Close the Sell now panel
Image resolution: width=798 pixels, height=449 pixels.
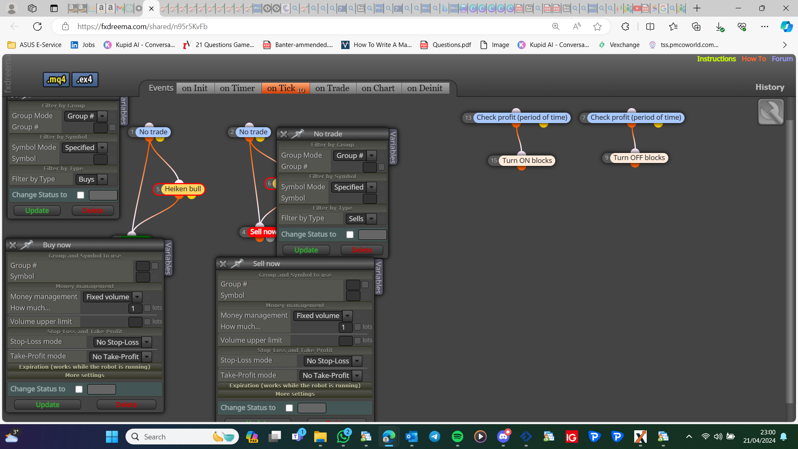(223, 264)
